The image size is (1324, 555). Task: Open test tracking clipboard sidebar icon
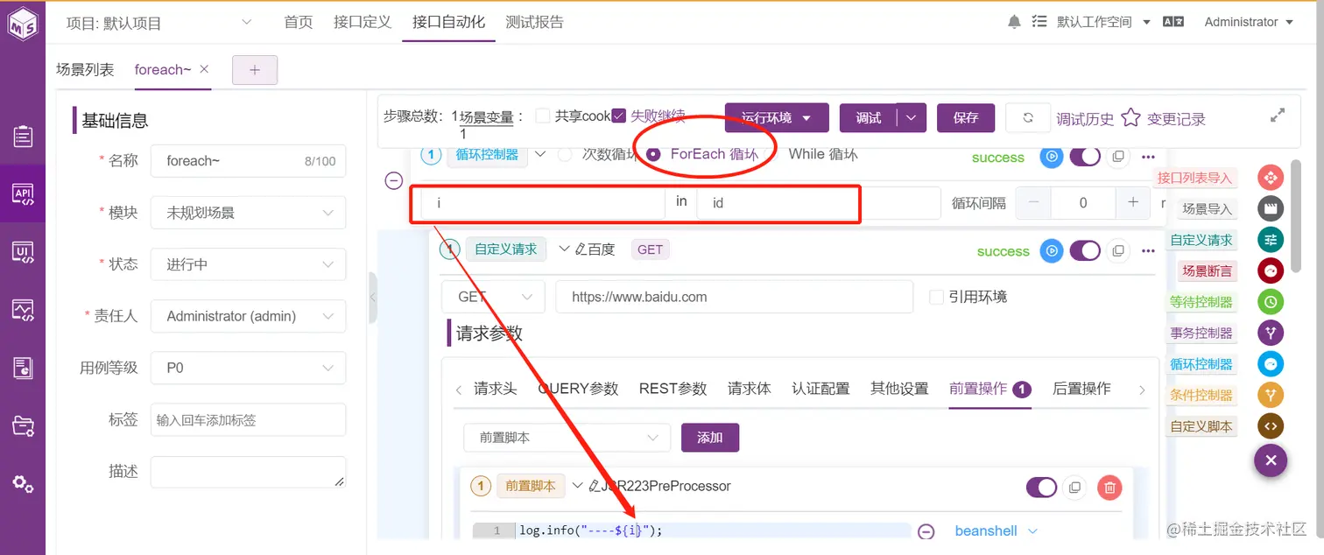tap(23, 136)
